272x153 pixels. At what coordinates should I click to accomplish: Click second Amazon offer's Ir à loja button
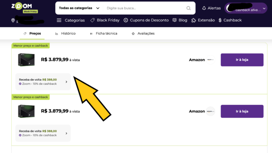(242, 111)
